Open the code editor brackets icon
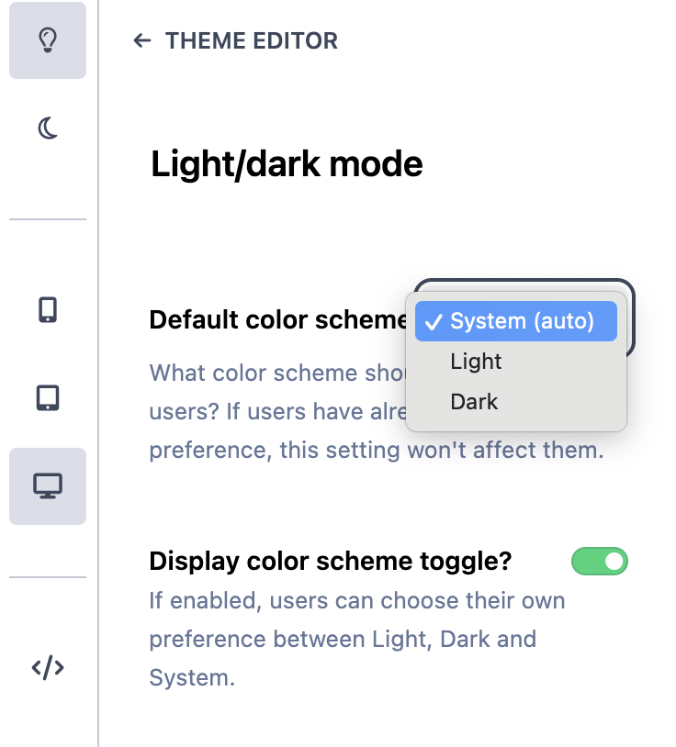 point(48,667)
